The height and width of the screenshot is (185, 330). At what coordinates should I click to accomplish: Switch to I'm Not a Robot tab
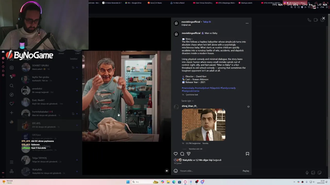pos(177,3)
